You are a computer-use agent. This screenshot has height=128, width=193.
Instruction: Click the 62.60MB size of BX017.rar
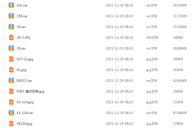tap(180, 81)
